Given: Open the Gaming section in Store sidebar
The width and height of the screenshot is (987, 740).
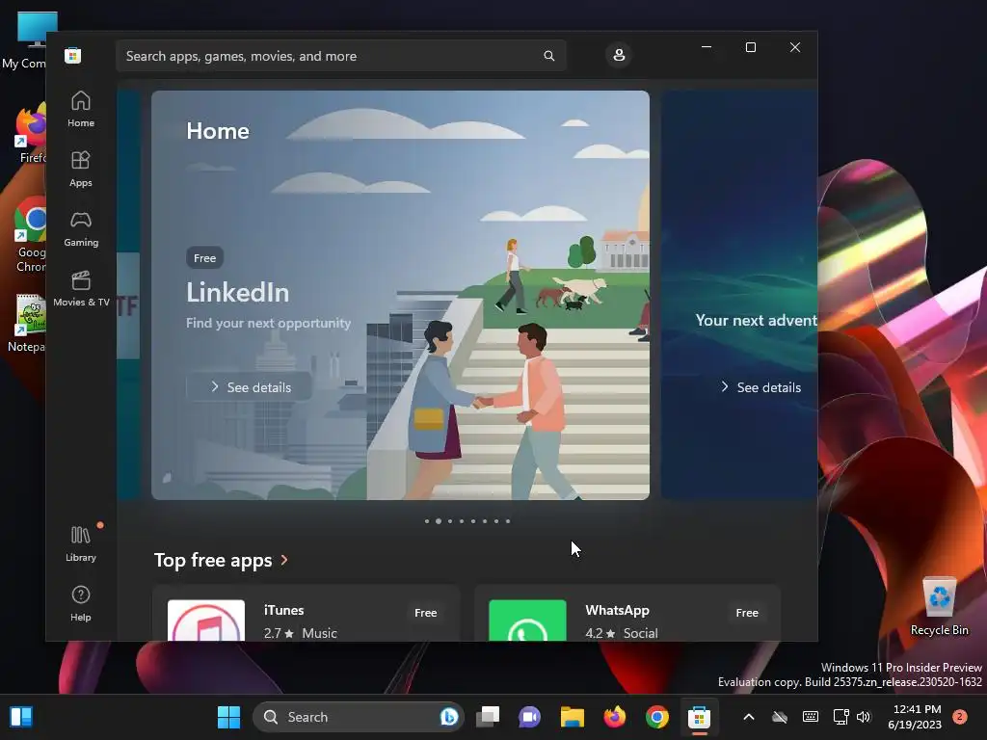Looking at the screenshot, I should tap(81, 229).
